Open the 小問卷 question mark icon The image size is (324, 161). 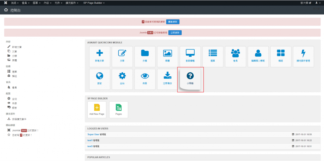click(190, 79)
